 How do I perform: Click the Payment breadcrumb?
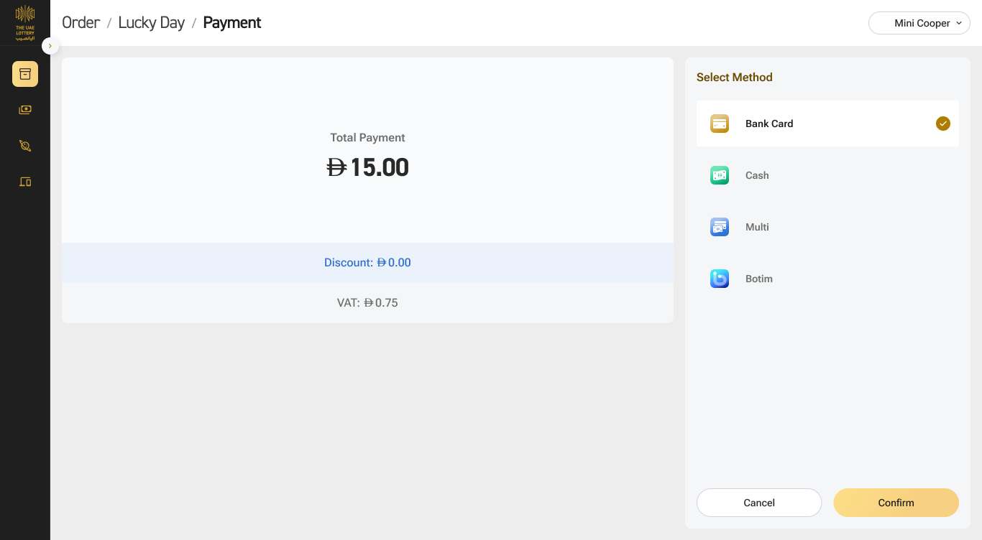coord(232,23)
